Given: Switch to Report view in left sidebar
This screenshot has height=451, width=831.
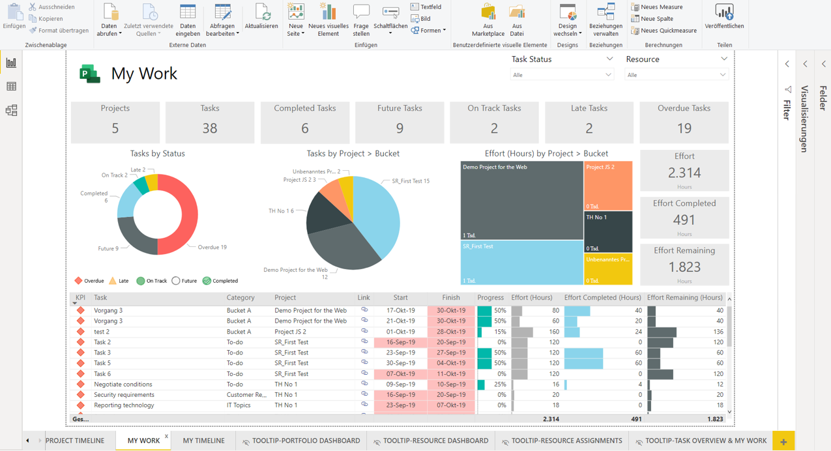Looking at the screenshot, I should 10,62.
